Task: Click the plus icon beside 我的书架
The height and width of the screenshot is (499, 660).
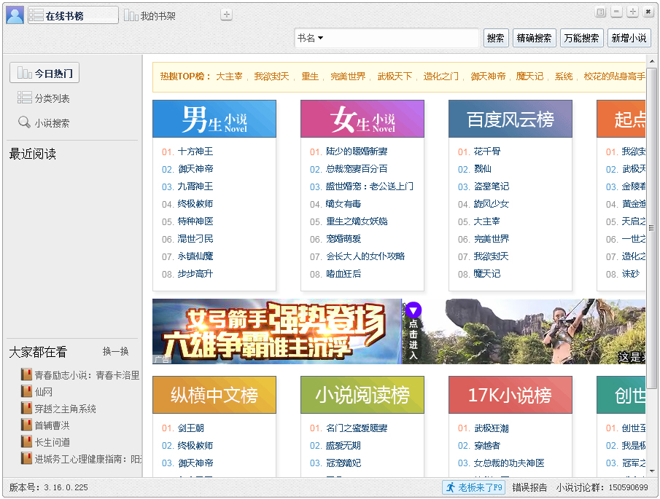Action: tap(227, 15)
